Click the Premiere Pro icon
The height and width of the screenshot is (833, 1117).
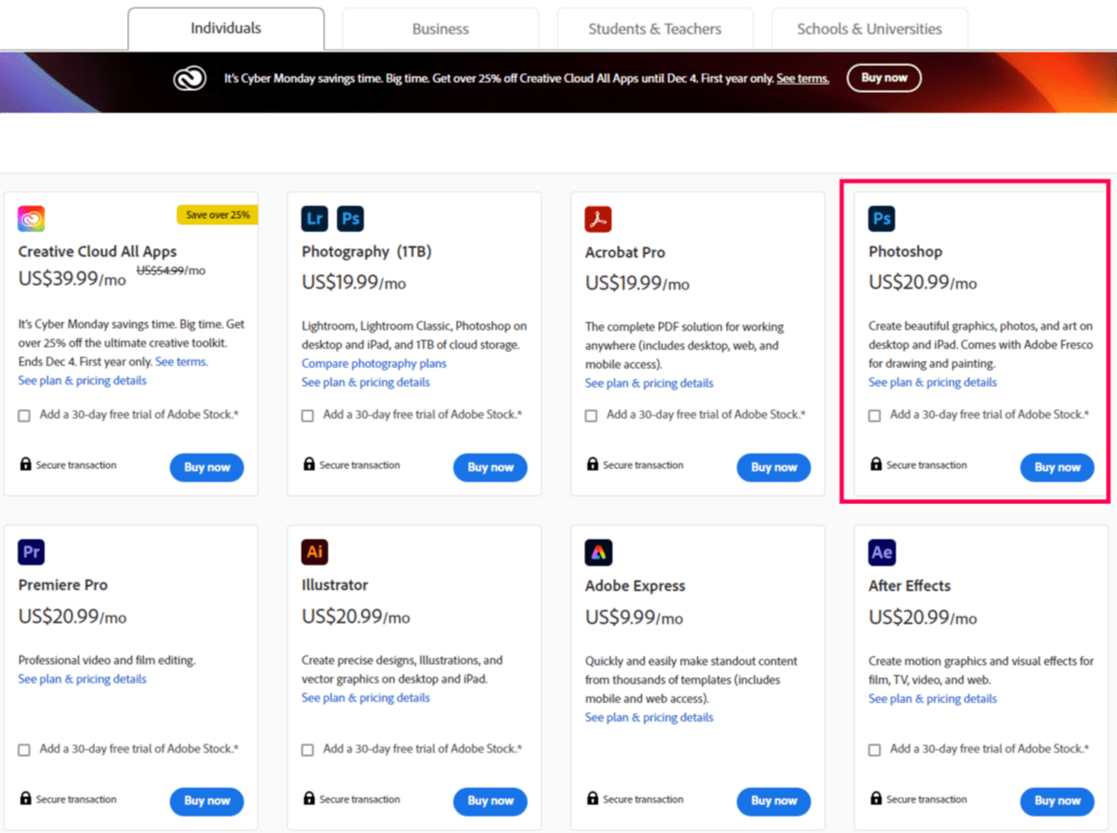tap(31, 552)
